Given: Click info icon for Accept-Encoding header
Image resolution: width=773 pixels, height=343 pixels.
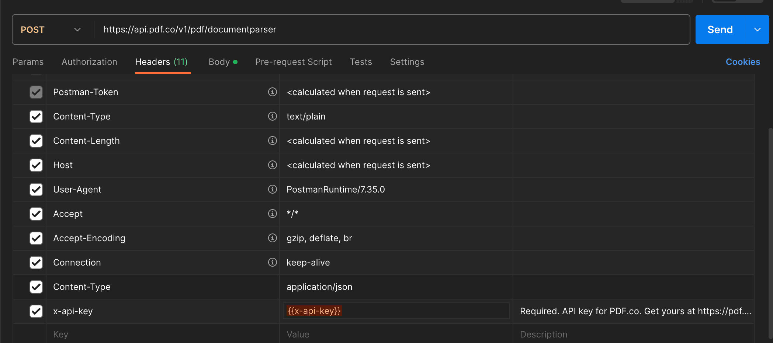Looking at the screenshot, I should (x=272, y=238).
